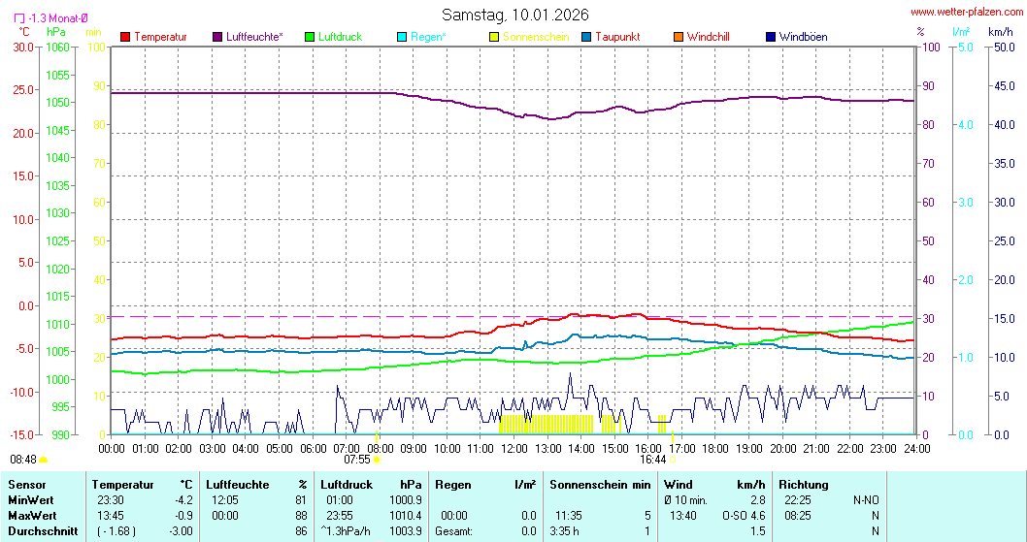Click the sun icon beside 08:48
Image resolution: width=1027 pixels, height=542 pixels.
tap(44, 460)
